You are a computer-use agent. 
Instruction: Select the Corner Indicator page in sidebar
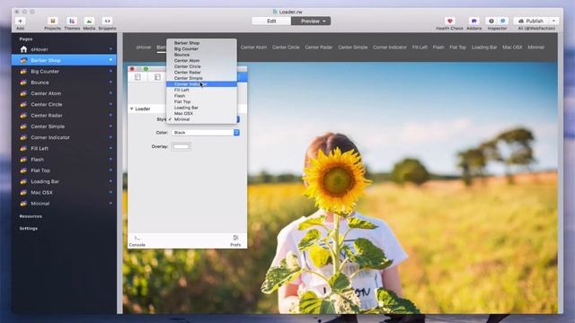tap(64, 137)
